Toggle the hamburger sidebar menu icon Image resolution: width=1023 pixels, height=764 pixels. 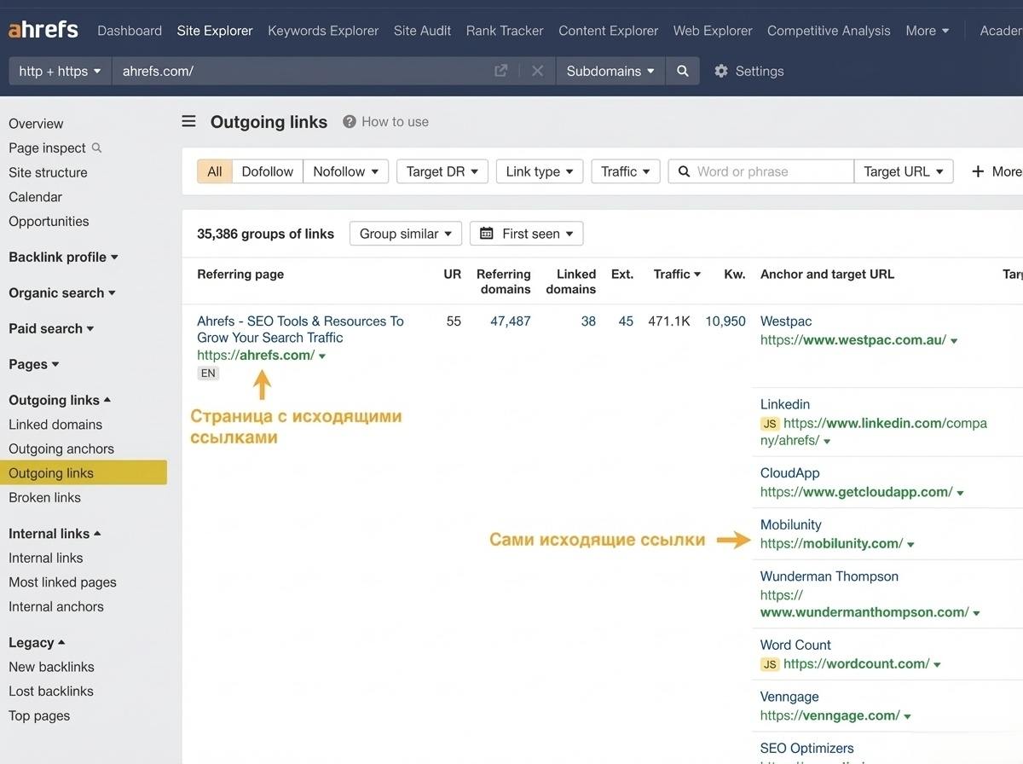(x=189, y=122)
